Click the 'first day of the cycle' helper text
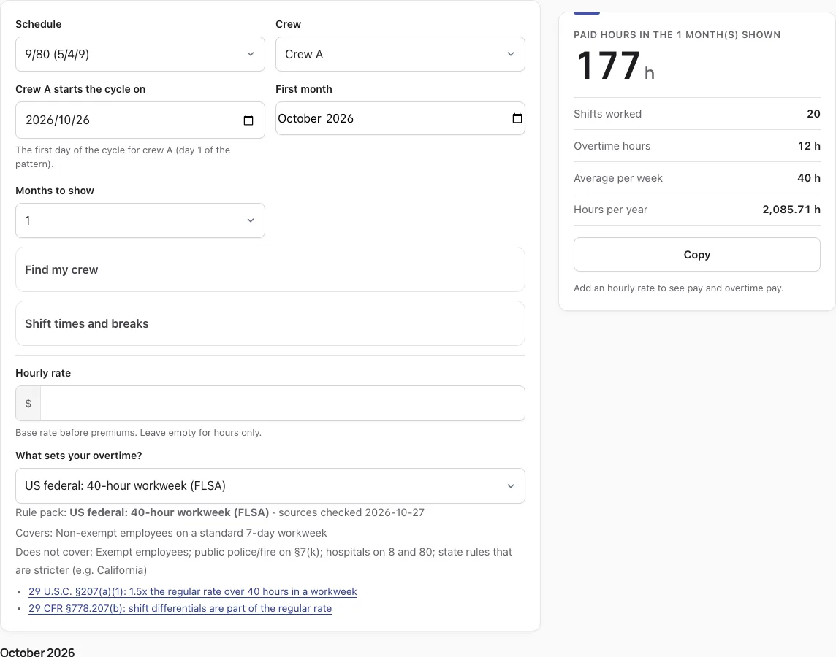Image resolution: width=836 pixels, height=657 pixels. click(123, 157)
